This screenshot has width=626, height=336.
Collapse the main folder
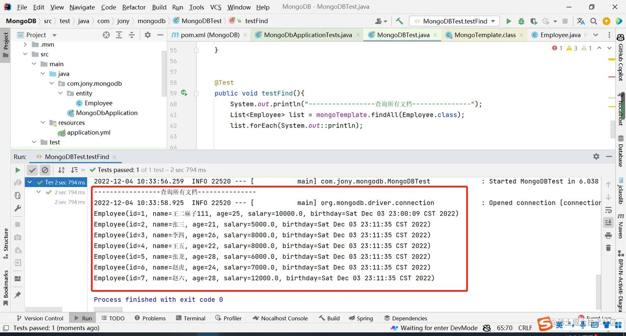point(34,64)
